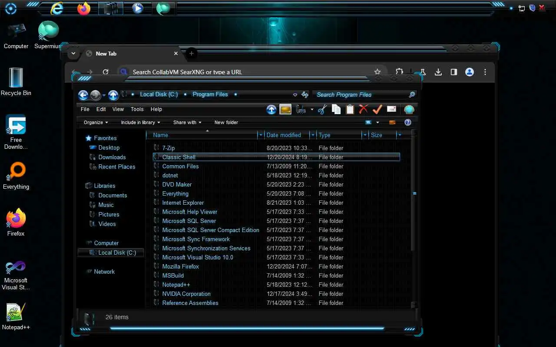Image resolution: width=556 pixels, height=347 pixels.
Task: Switch to the New Tab browser tab
Action: click(x=130, y=53)
